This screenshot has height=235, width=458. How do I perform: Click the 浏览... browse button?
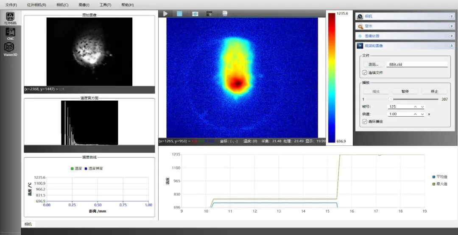[373, 65]
